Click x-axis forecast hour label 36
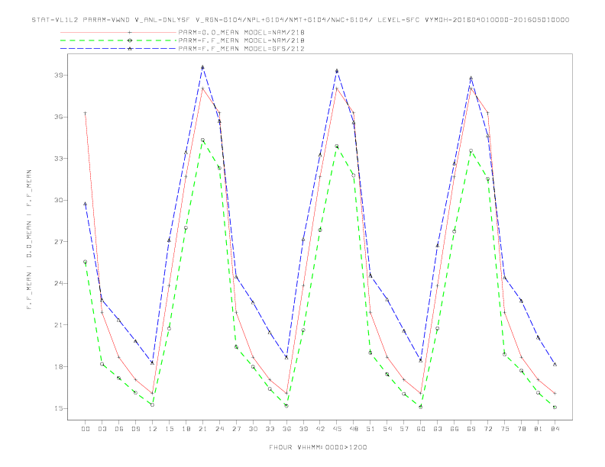 [x=286, y=429]
